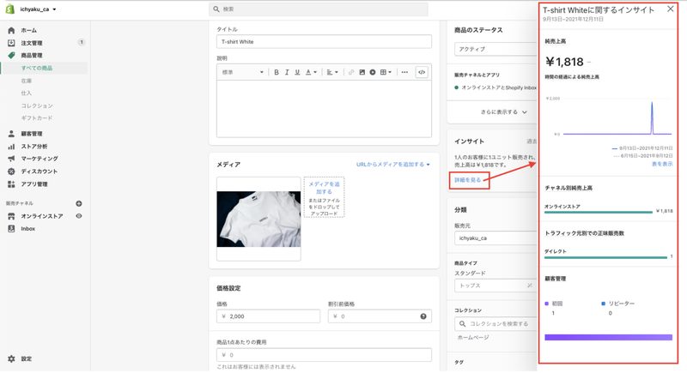This screenshot has height=373, width=687.
Task: Expand さらに表示する in sales channels
Action: [x=503, y=112]
